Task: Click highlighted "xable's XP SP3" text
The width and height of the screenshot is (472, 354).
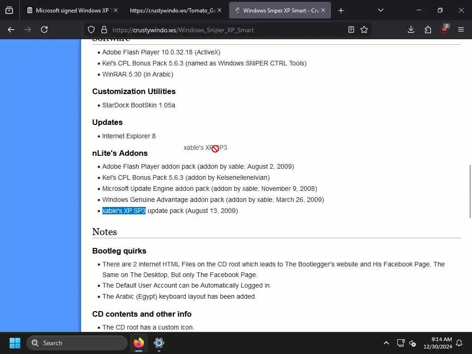Action: pos(124,211)
